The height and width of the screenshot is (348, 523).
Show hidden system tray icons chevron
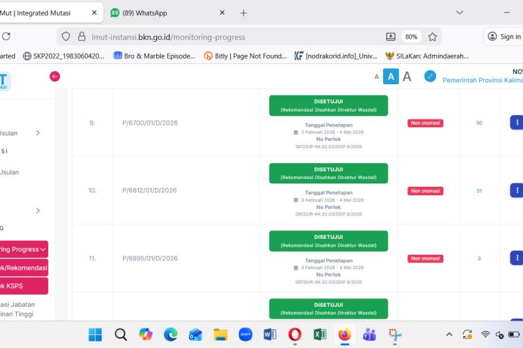pos(449,334)
